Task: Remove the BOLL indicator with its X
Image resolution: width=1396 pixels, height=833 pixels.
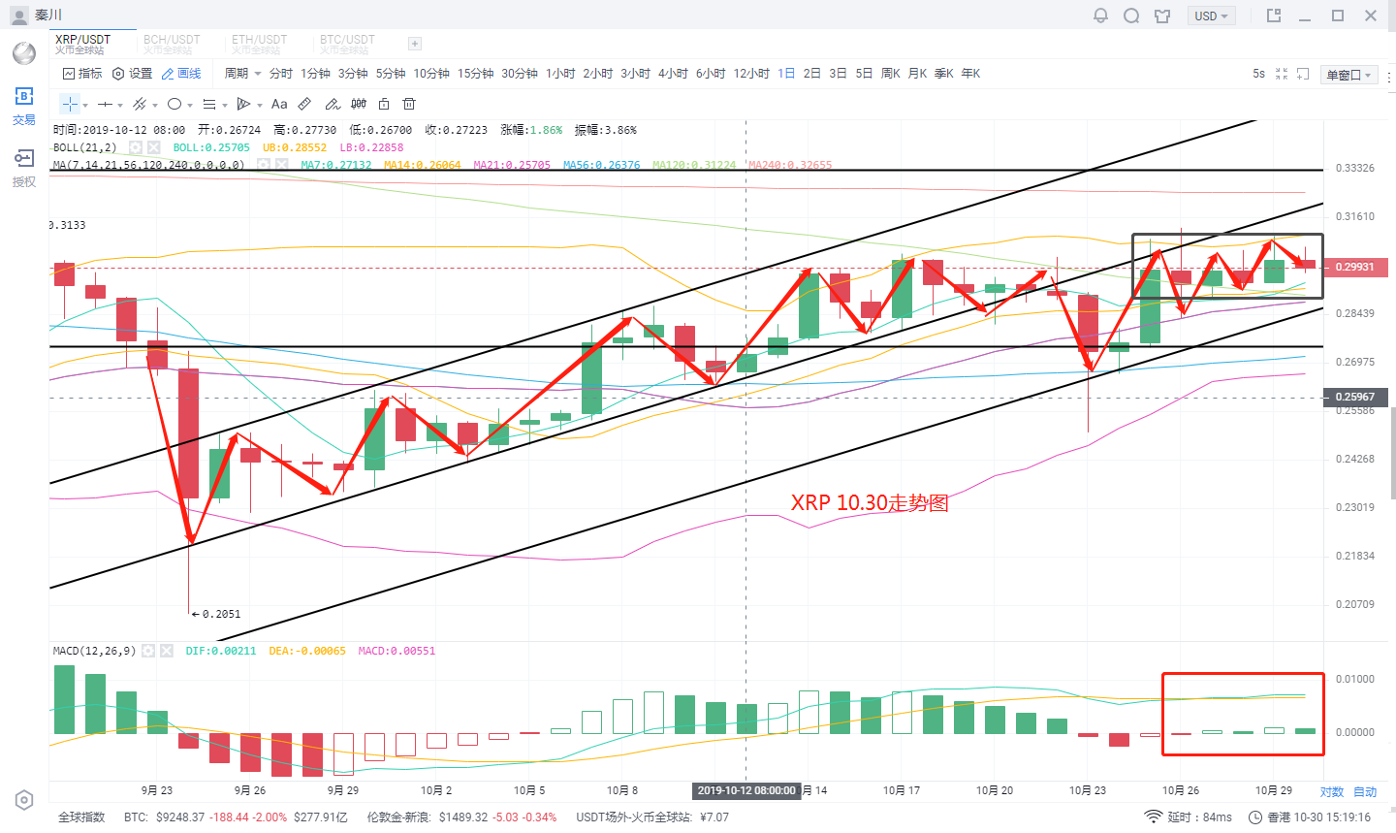Action: (153, 147)
